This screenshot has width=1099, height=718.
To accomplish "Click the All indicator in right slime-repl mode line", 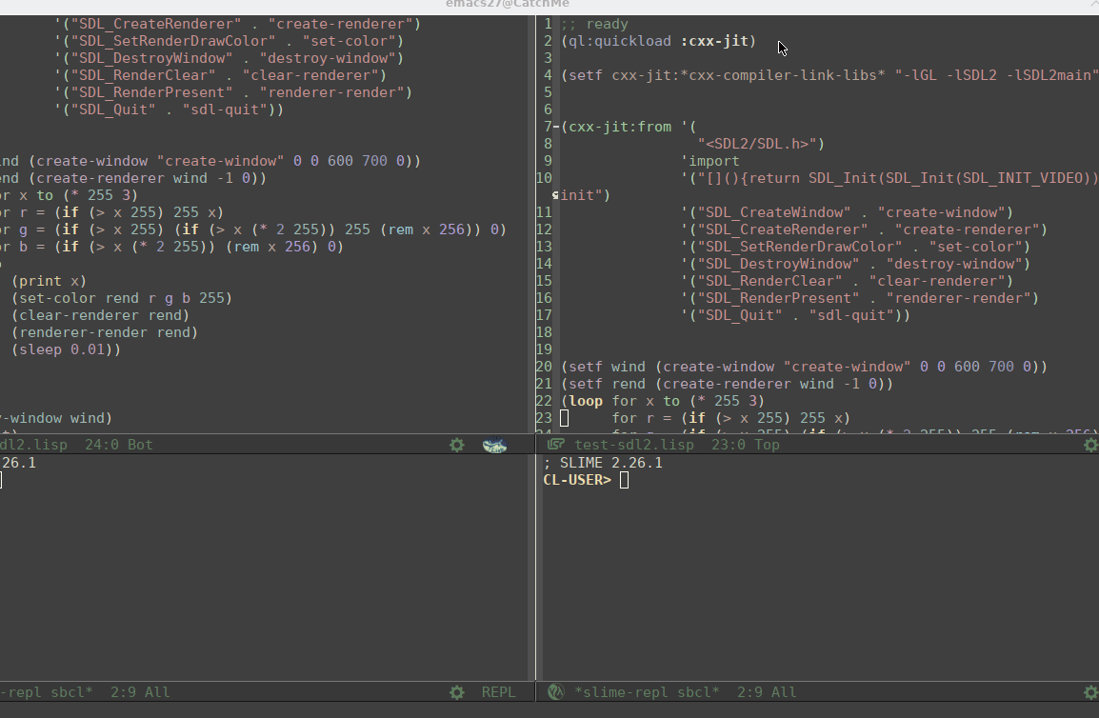I will 784,692.
